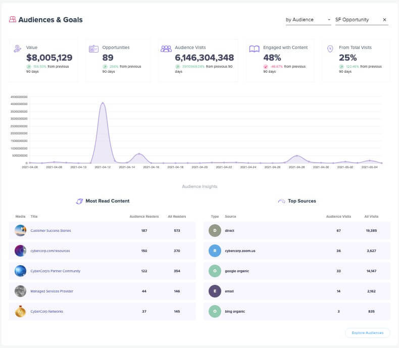The width and height of the screenshot is (399, 348).
Task: Click the Audience Visits column header in Top Sources
Action: 338,217
